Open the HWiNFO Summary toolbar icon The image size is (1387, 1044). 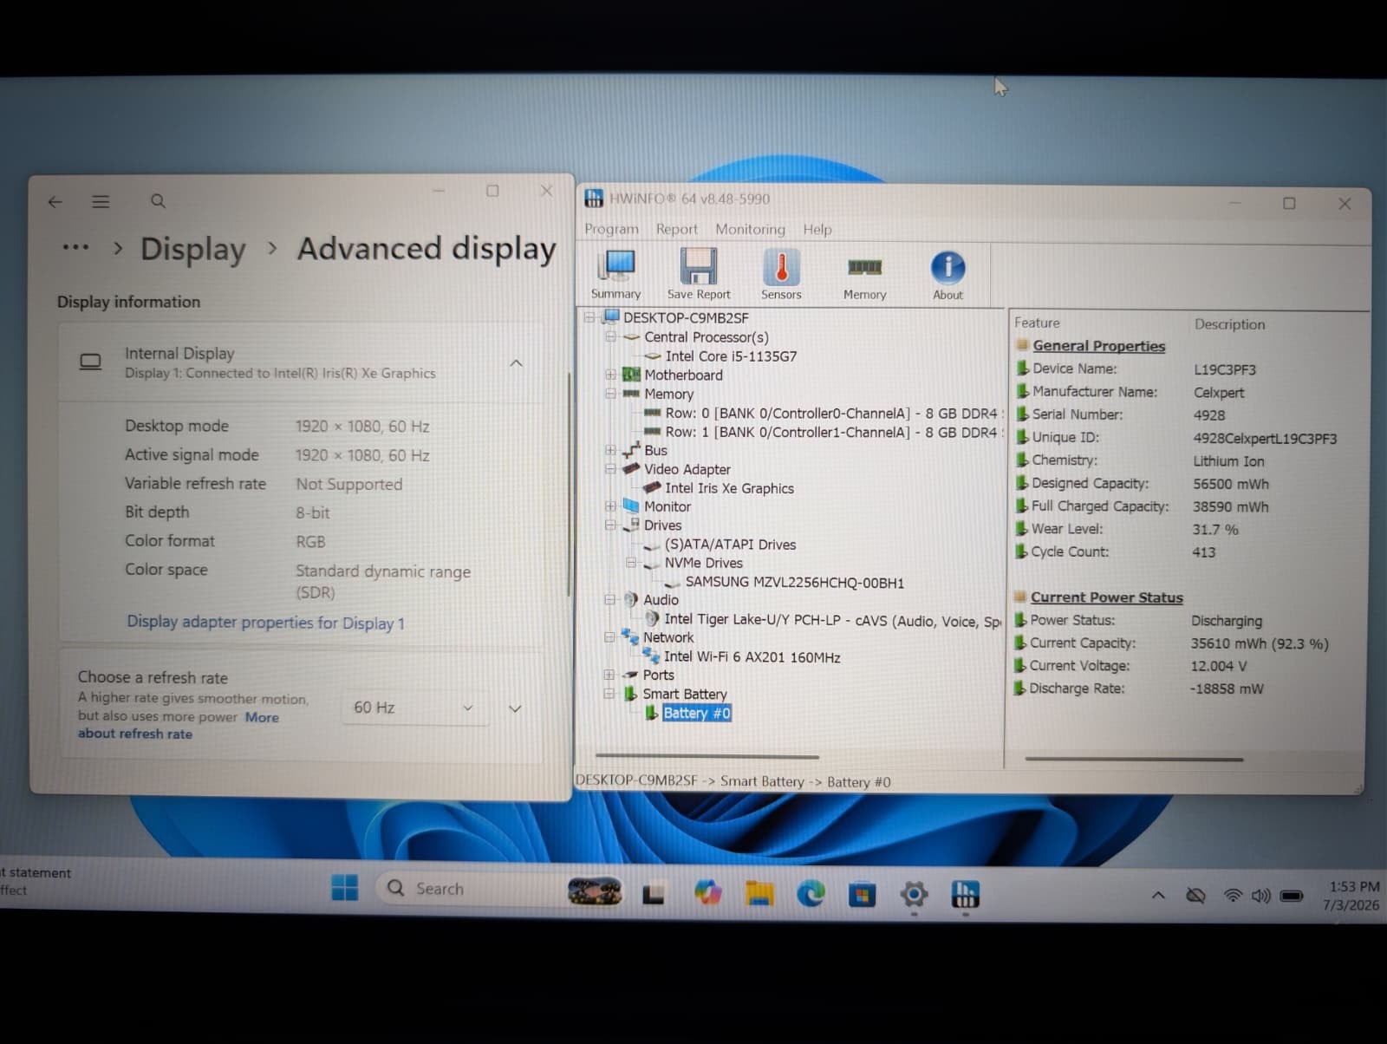point(616,274)
